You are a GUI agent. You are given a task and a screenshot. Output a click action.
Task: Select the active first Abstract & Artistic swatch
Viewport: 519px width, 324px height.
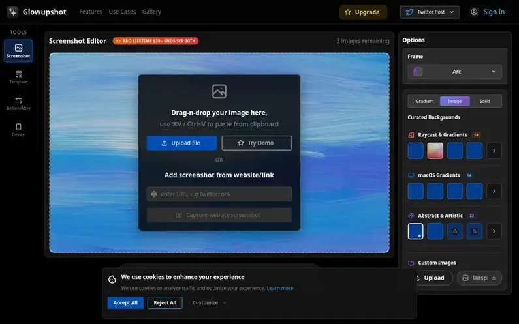coord(415,231)
